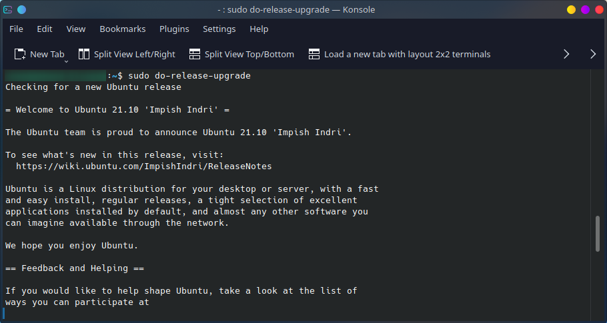
Task: Click the ImpishIndri ReleaseNotes wiki URL
Action: [x=144, y=166]
